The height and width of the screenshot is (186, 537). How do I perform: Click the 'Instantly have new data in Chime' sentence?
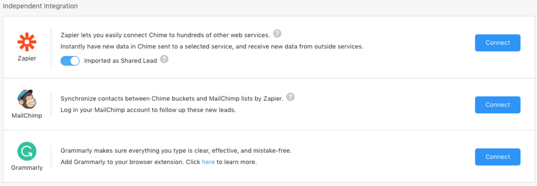click(x=212, y=46)
